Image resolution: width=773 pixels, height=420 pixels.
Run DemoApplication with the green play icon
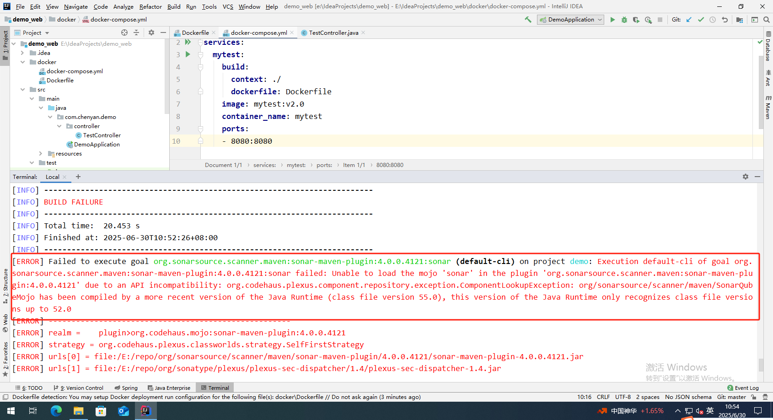[612, 20]
